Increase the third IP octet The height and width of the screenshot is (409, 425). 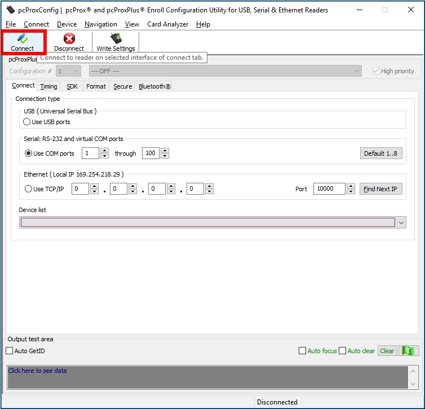[171, 186]
